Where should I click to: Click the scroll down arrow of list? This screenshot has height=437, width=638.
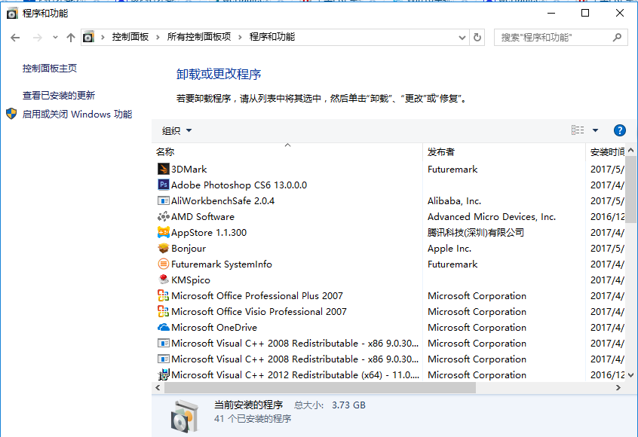tap(630, 374)
